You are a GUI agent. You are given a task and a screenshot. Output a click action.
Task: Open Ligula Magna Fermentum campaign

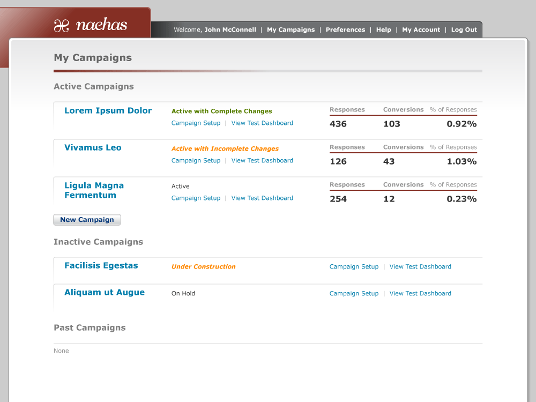pos(94,190)
